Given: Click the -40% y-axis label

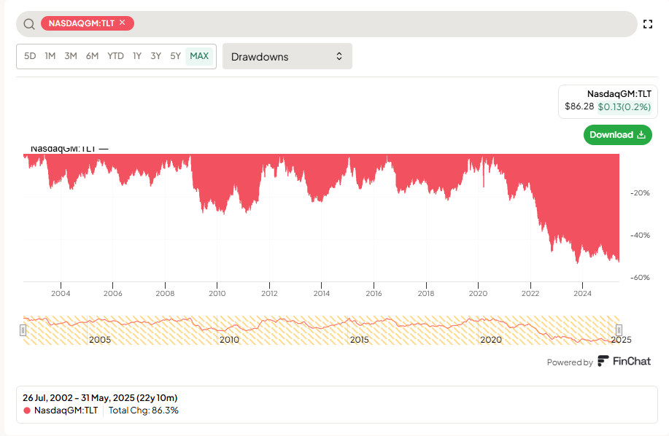Looking at the screenshot, I should tap(640, 235).
